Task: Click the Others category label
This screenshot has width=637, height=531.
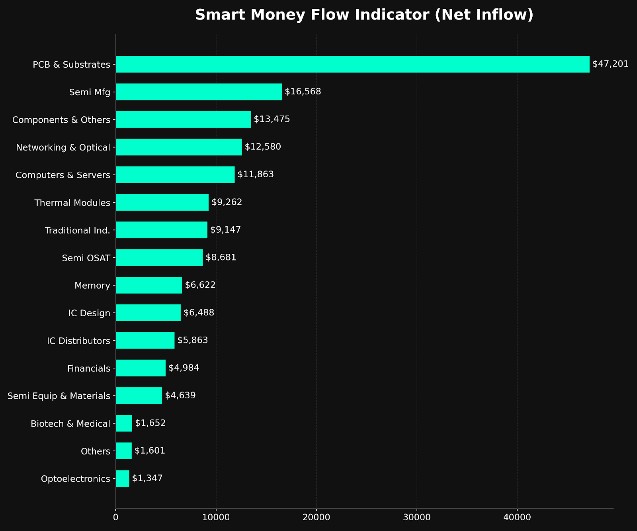Action: click(95, 451)
